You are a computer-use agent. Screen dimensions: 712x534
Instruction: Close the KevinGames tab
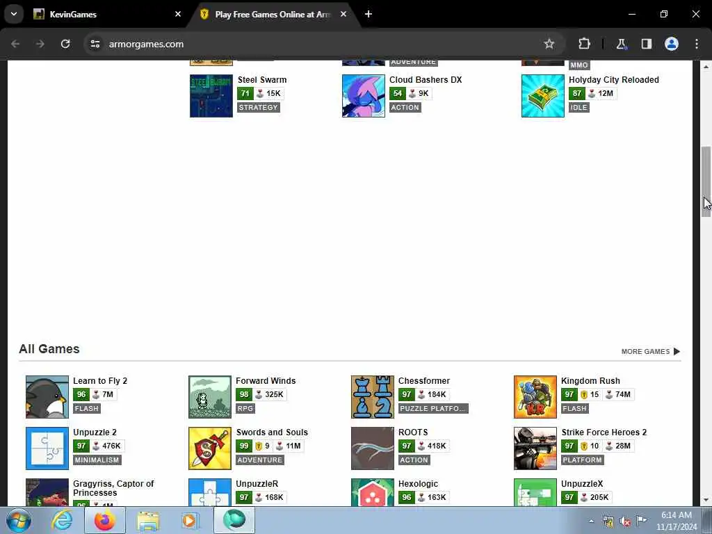pos(178,14)
